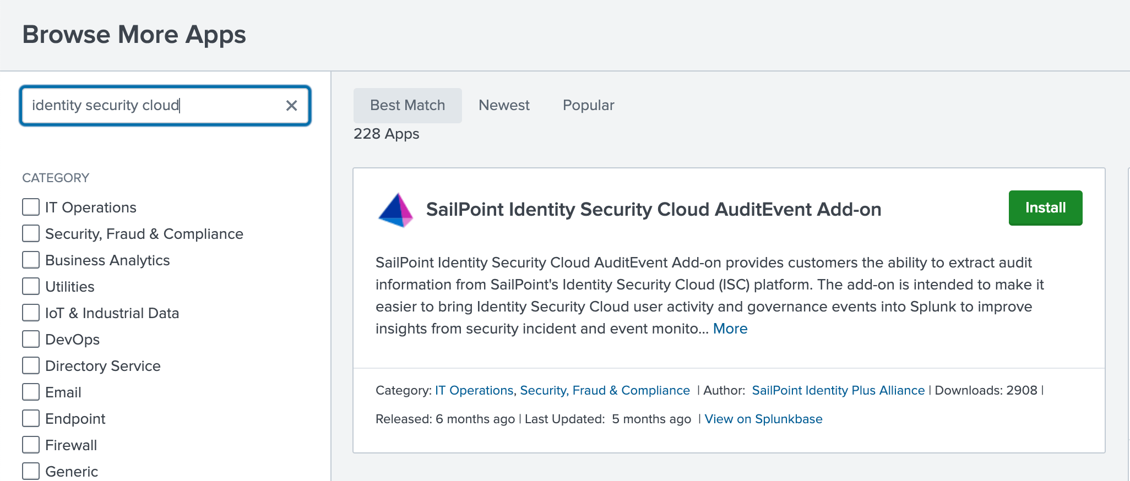Viewport: 1130px width, 481px height.
Task: Click the SailPoint app logo icon
Action: (395, 210)
